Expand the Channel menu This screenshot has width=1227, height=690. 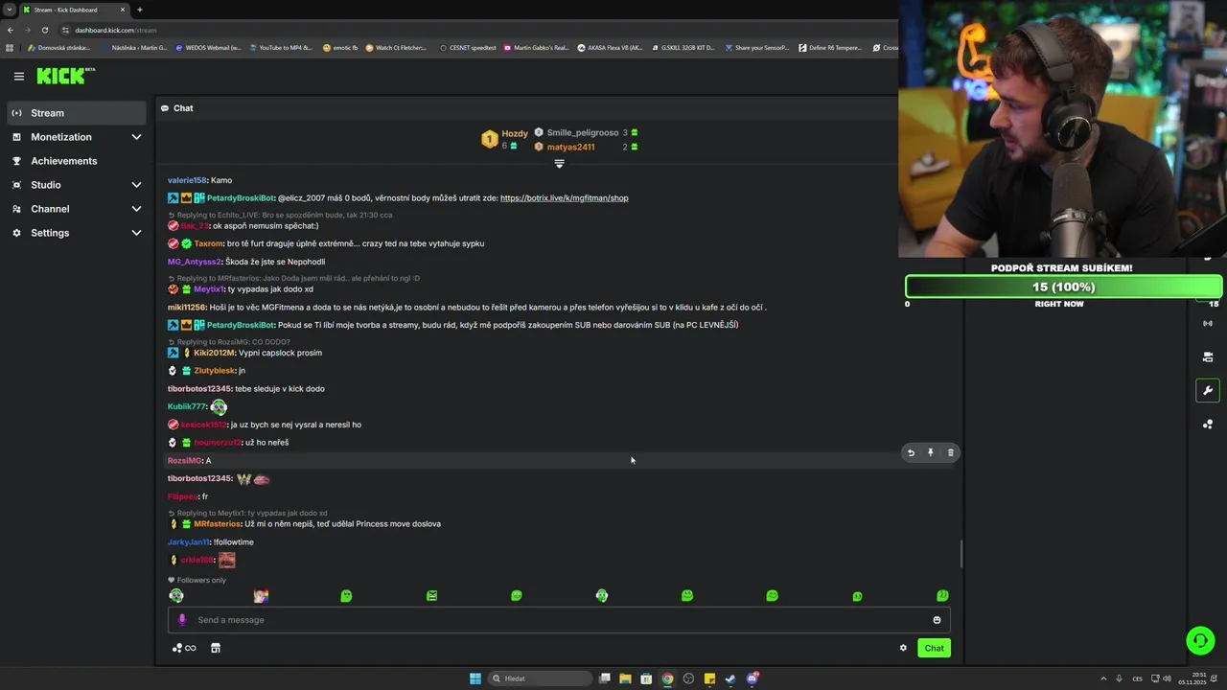(x=77, y=209)
